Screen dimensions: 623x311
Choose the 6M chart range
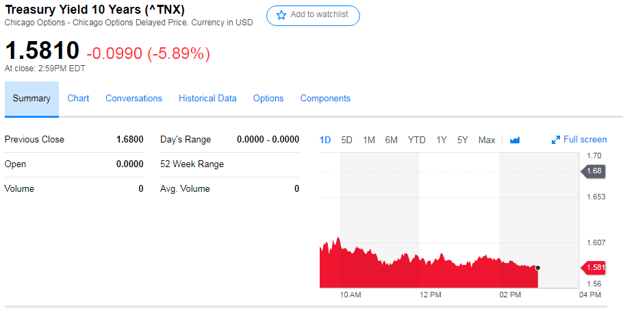391,140
